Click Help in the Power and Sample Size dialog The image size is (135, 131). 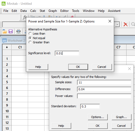(61, 126)
